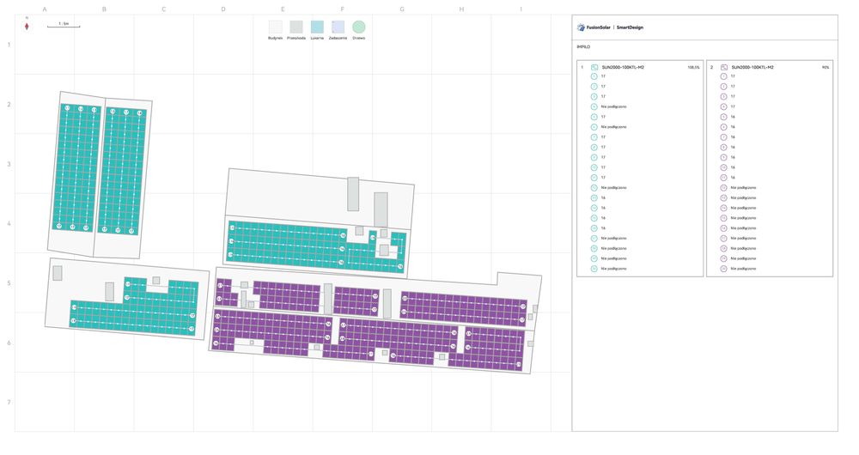The height and width of the screenshot is (455, 859).
Task: Click string 3 circle under inverter 1
Action: (594, 97)
